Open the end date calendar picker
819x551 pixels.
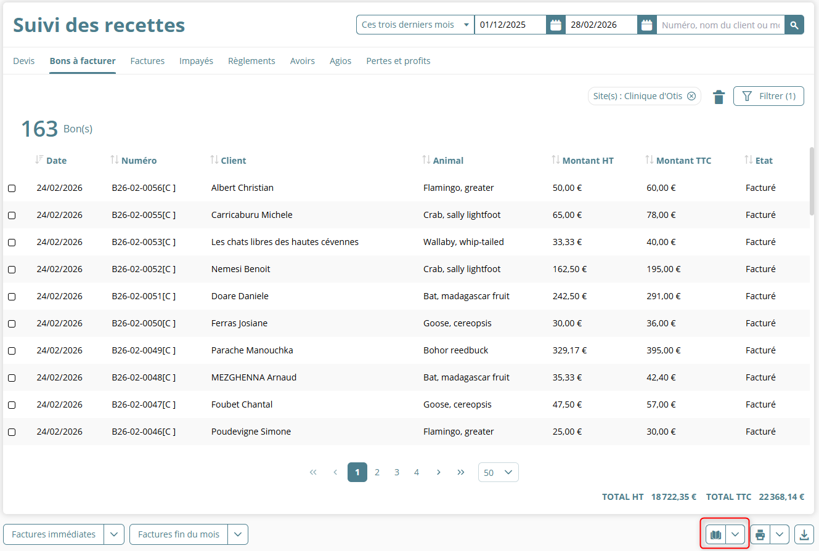click(646, 25)
